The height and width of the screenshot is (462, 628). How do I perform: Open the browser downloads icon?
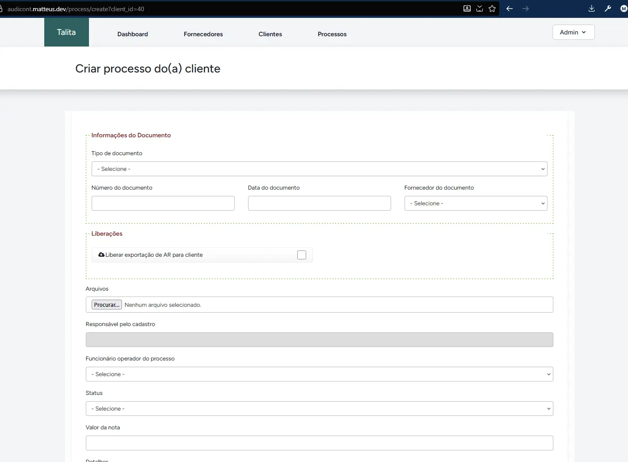[x=591, y=8]
